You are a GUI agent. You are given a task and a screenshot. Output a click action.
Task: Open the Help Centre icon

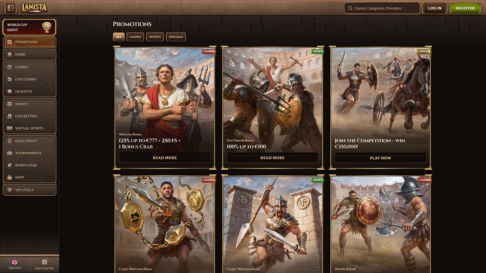pos(44,262)
